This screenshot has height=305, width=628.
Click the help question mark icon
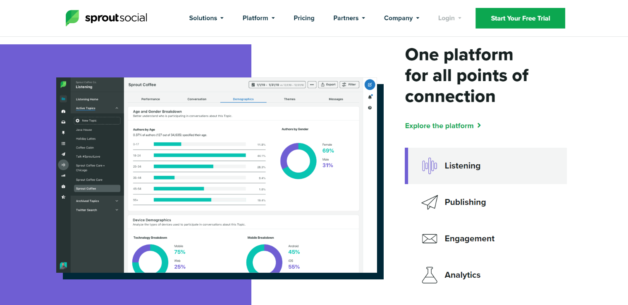click(x=370, y=108)
